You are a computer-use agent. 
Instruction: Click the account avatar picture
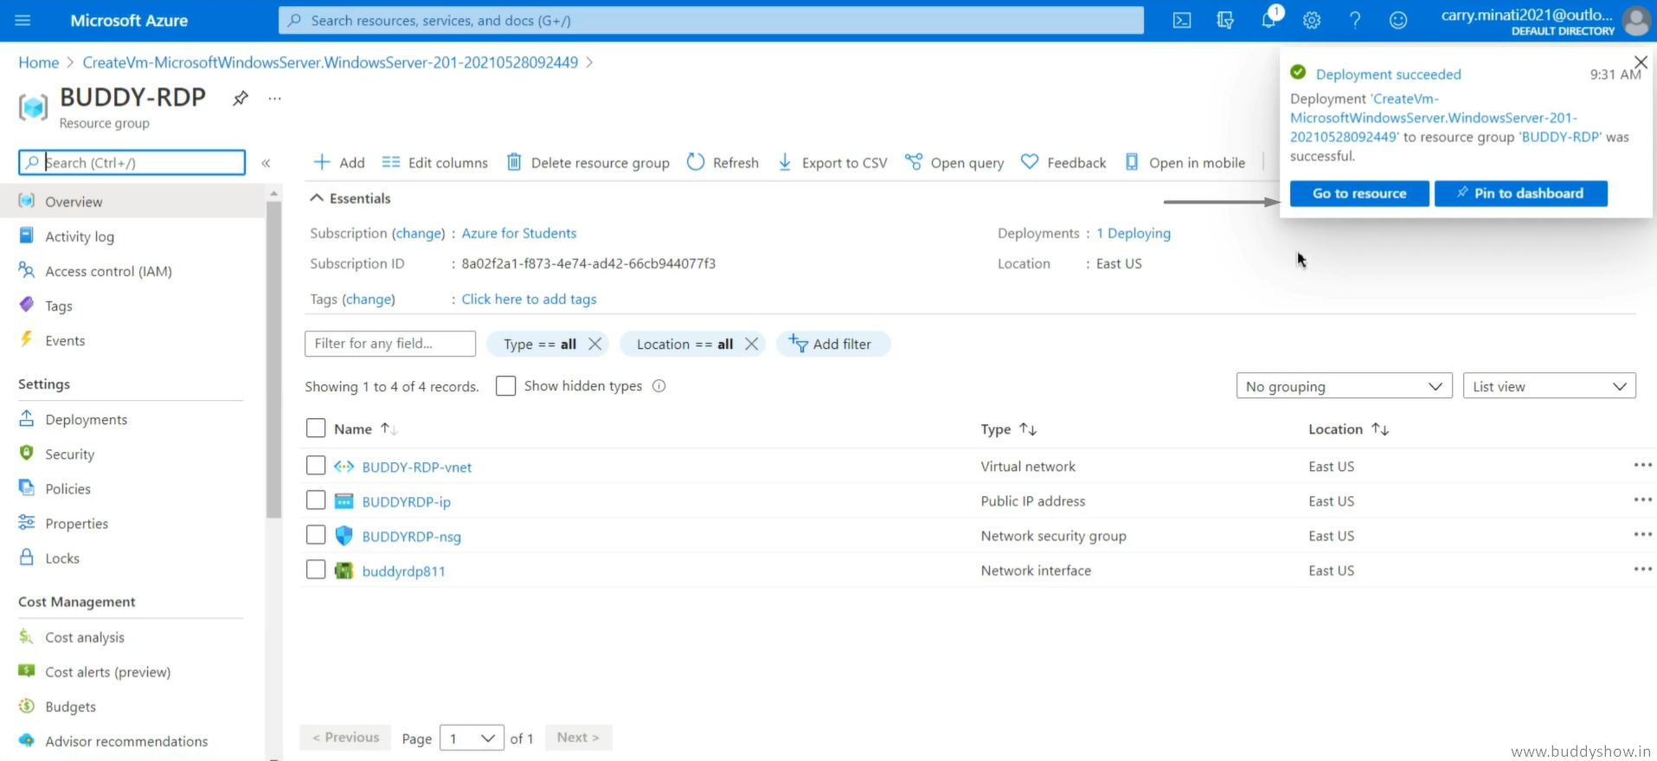point(1636,21)
